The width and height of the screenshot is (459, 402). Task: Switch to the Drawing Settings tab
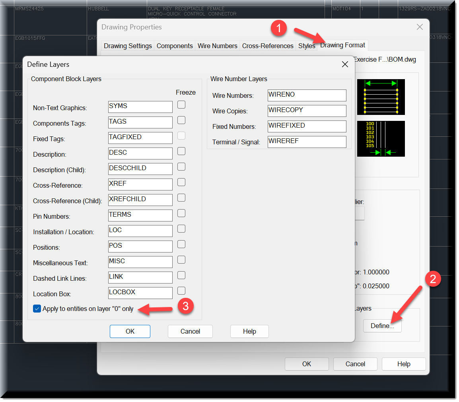[127, 46]
